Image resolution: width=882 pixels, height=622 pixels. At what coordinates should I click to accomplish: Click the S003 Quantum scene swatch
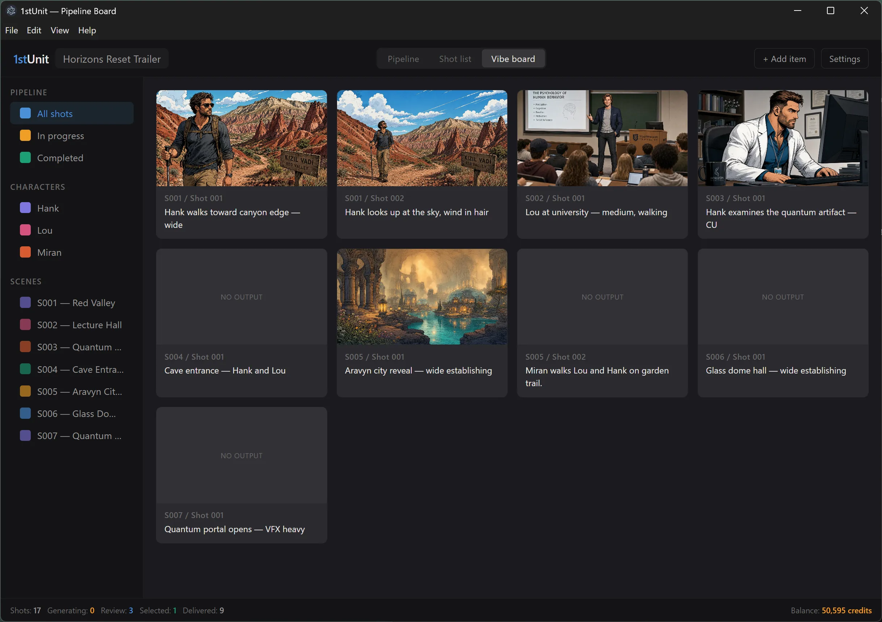[x=25, y=347]
